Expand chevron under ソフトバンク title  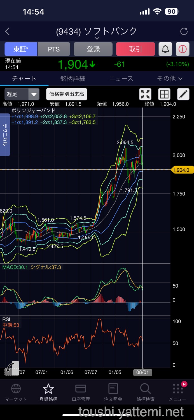click(x=97, y=38)
